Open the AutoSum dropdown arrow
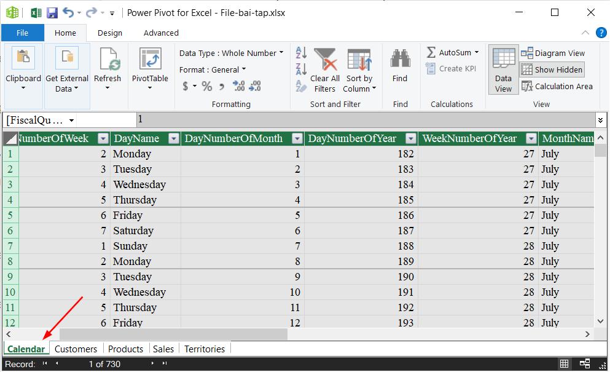This screenshot has height=372, width=610. coord(477,53)
